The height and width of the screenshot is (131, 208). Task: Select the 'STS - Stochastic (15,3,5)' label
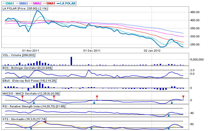pos(24,119)
